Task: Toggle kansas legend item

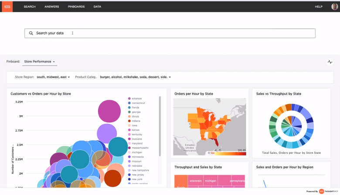Action: point(134,130)
